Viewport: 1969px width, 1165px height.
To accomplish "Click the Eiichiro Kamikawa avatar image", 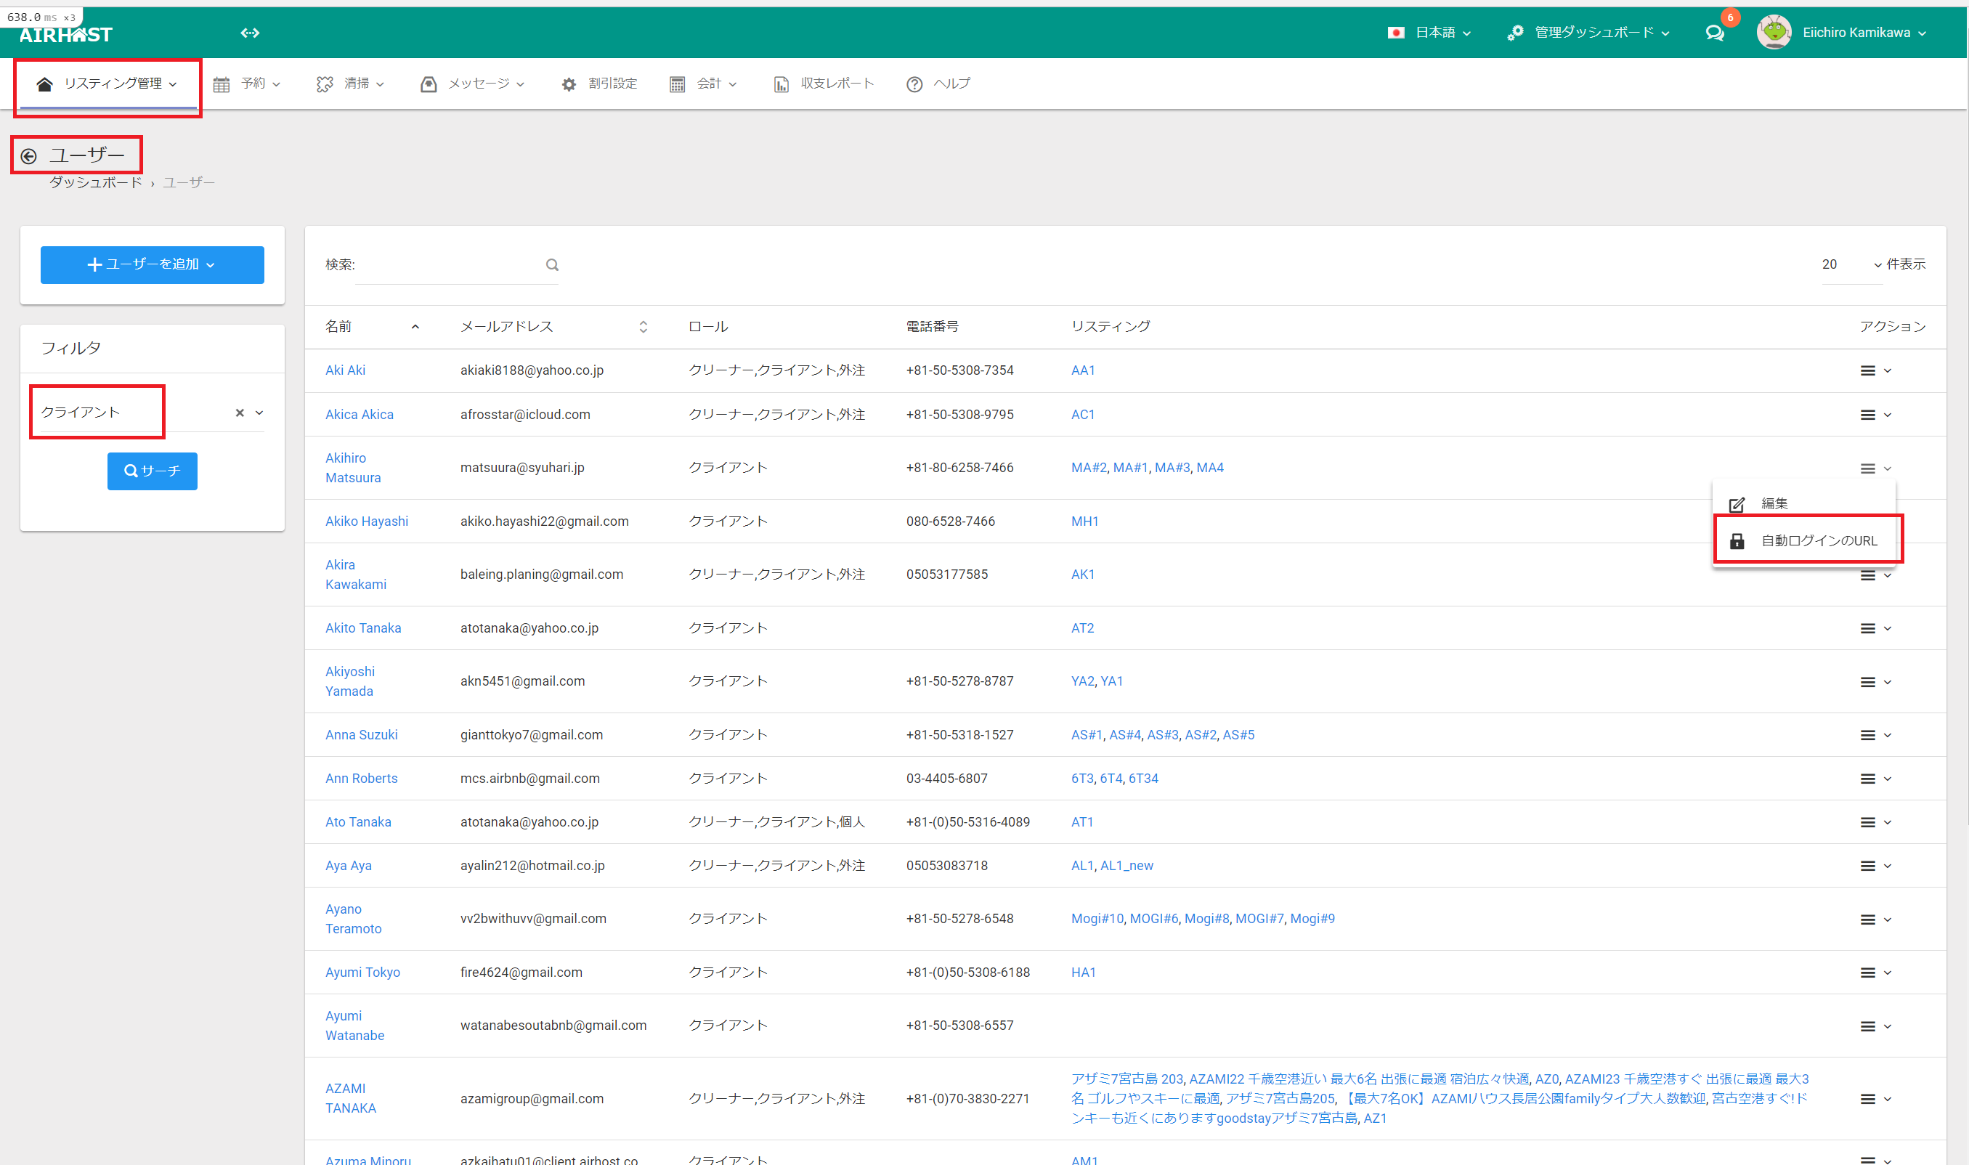I will tap(1774, 33).
